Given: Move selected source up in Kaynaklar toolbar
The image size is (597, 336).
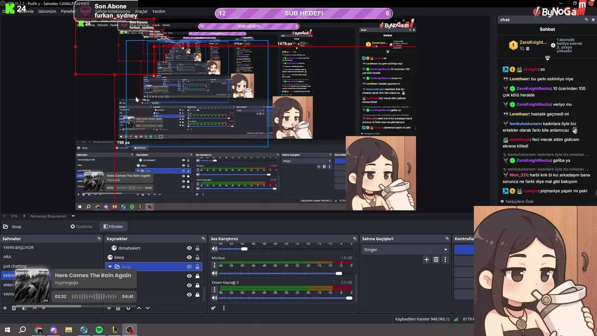Looking at the screenshot, I should point(139,308).
